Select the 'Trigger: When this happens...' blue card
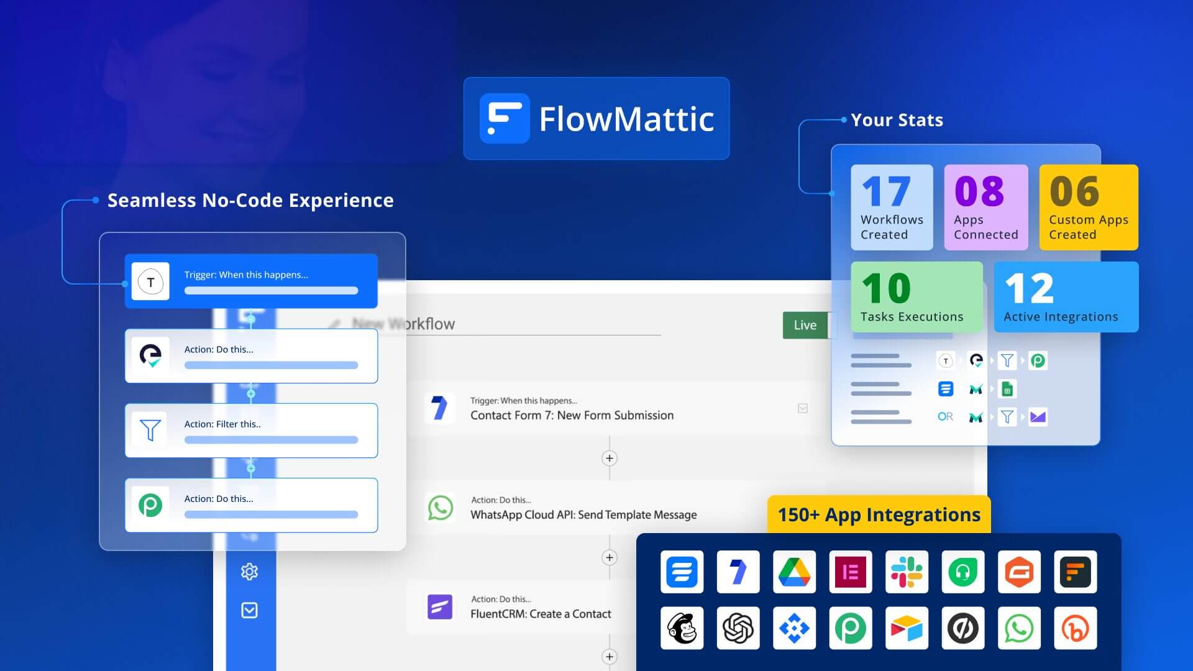The width and height of the screenshot is (1193, 671). [251, 281]
